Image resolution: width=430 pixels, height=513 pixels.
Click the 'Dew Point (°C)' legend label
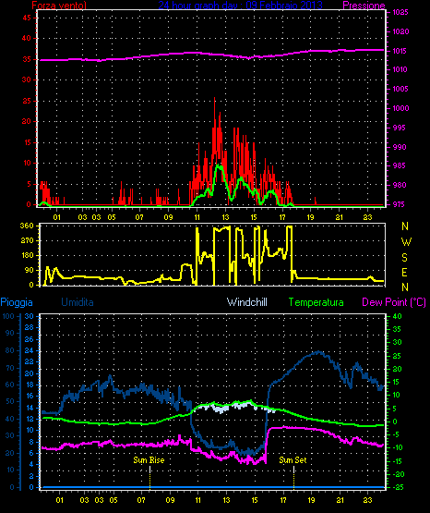[x=394, y=302]
